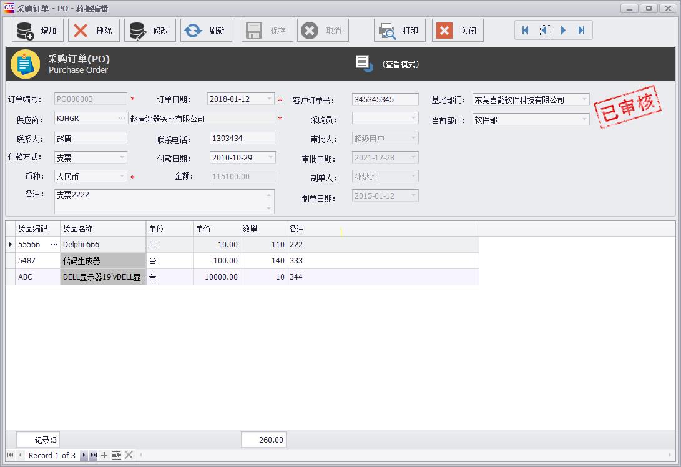
Task: Select the 代码生成器 row cell
Action: click(103, 261)
